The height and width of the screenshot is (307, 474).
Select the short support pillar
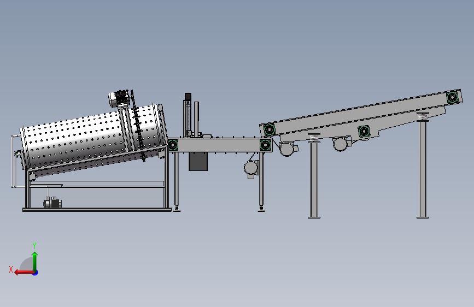(314, 180)
